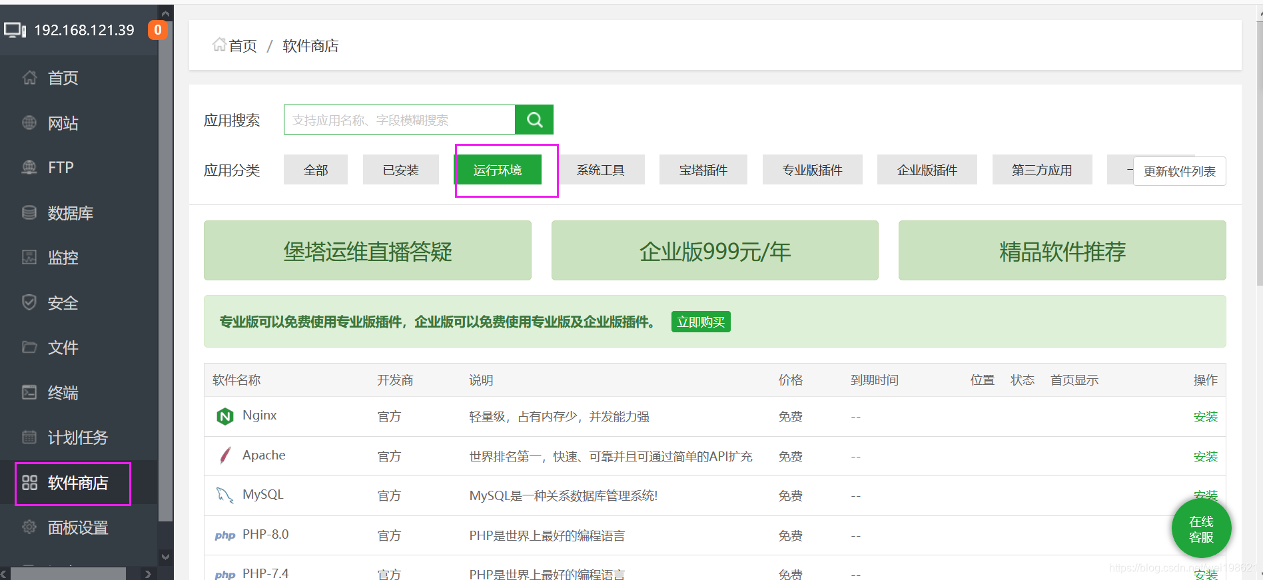This screenshot has width=1263, height=580.
Task: Select the 全部 category tab
Action: coord(316,170)
